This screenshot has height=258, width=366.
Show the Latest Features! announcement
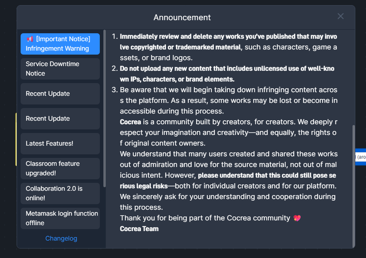click(x=60, y=144)
